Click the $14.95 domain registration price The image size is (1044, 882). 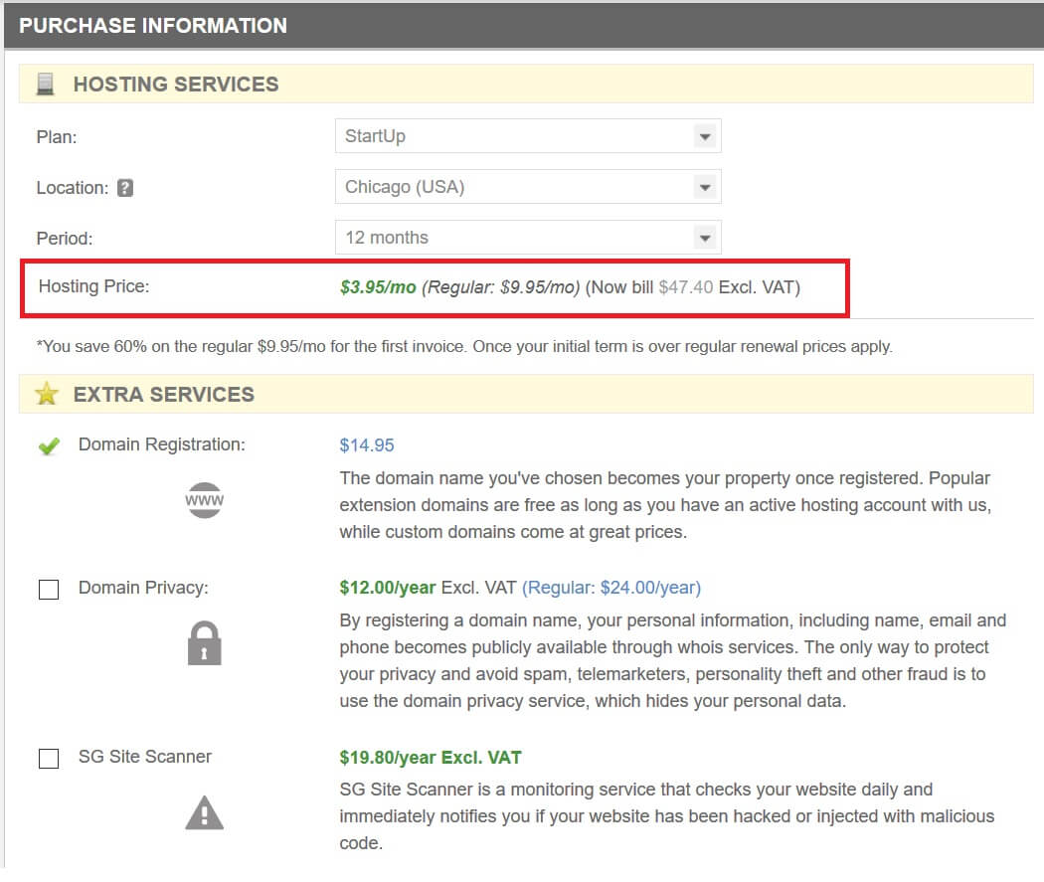(367, 445)
